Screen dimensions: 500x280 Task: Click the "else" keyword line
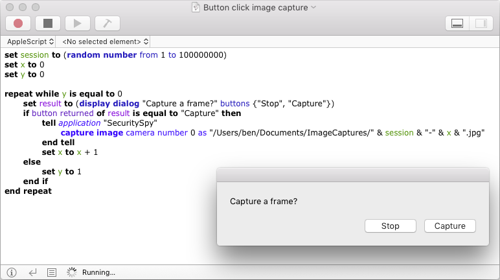[32, 162]
